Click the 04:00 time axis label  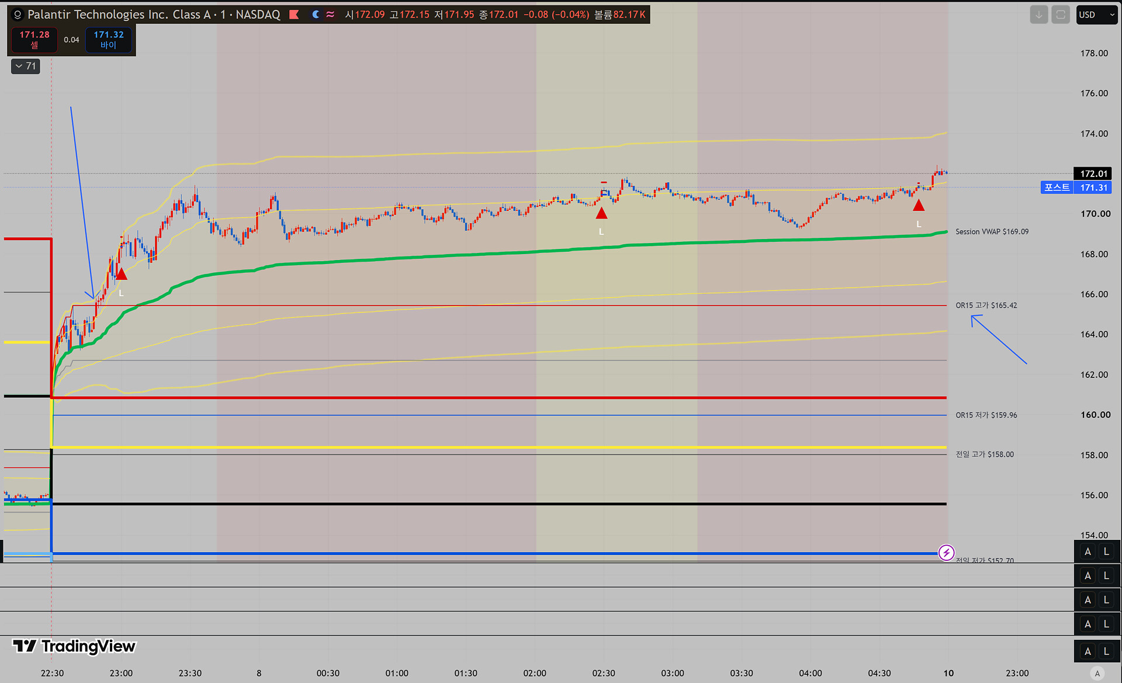click(x=811, y=673)
